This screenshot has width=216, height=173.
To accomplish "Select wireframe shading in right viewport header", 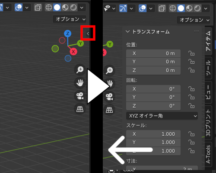I will point(173,8).
